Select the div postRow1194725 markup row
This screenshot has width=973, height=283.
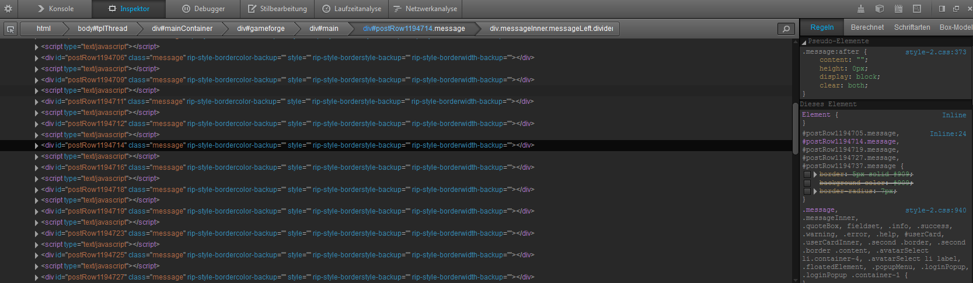tap(396, 255)
